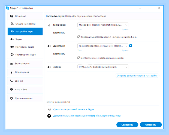Image resolution: width=169 pixels, height=135 pixels.
Task: Close the Skype settings window
Action: 159,8
